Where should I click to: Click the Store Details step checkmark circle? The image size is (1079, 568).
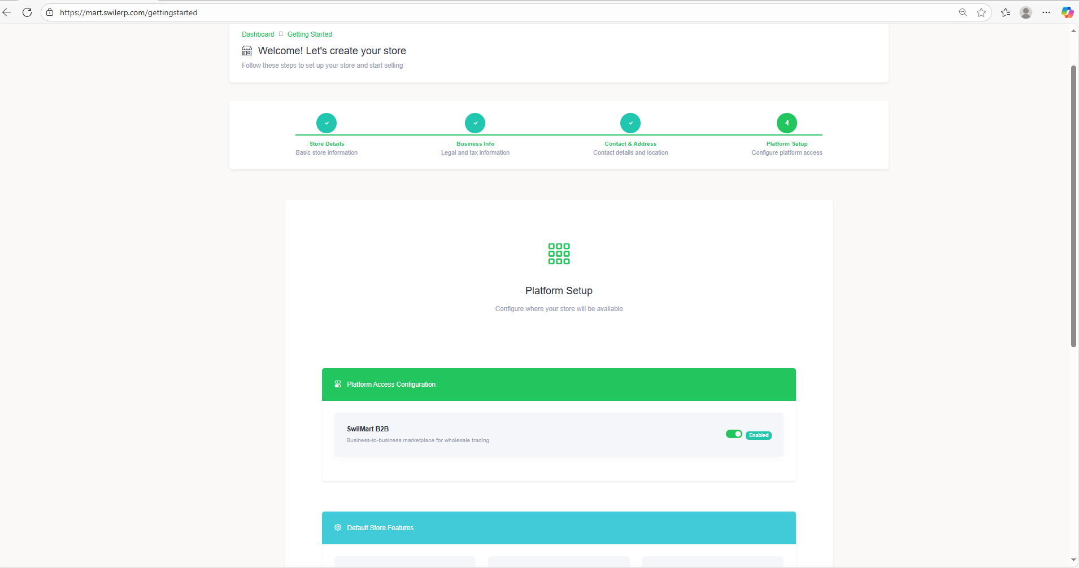327,123
